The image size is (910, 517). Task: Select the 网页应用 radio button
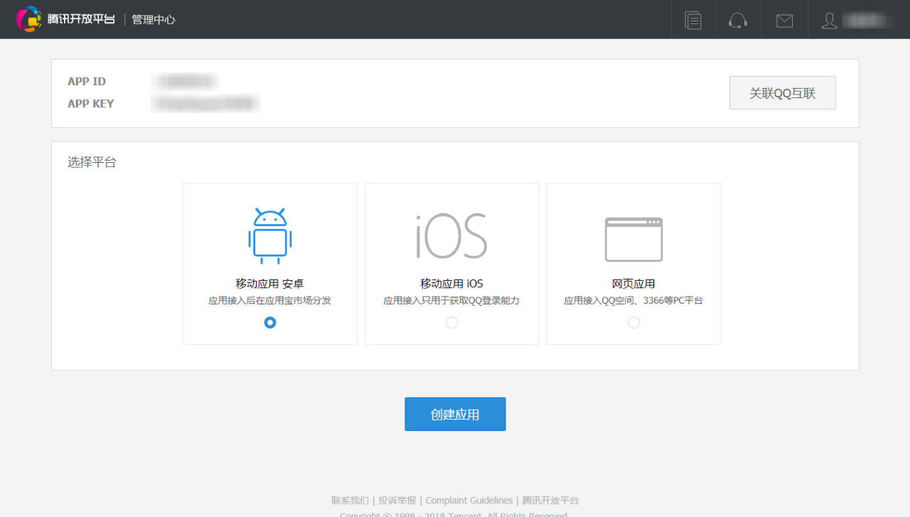(x=634, y=323)
